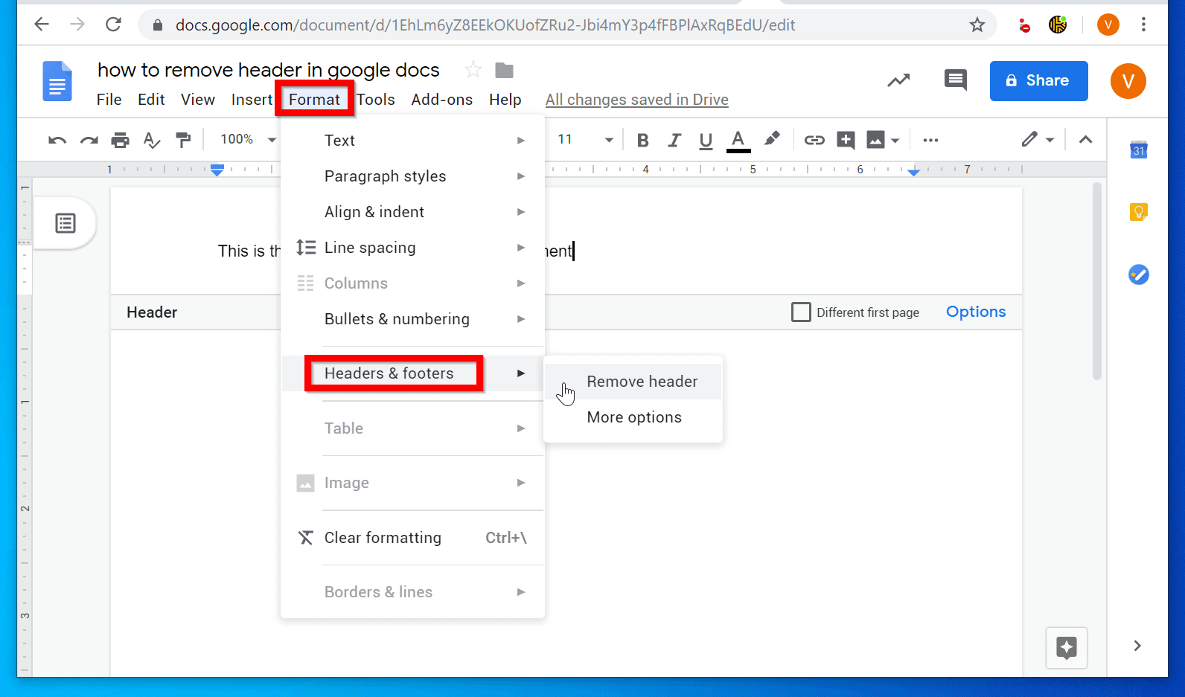
Task: Toggle bold formatting
Action: tap(643, 140)
